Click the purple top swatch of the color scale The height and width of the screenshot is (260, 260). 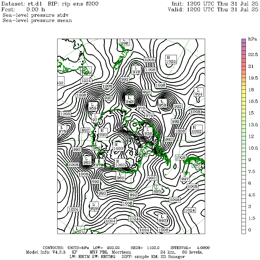point(244,41)
